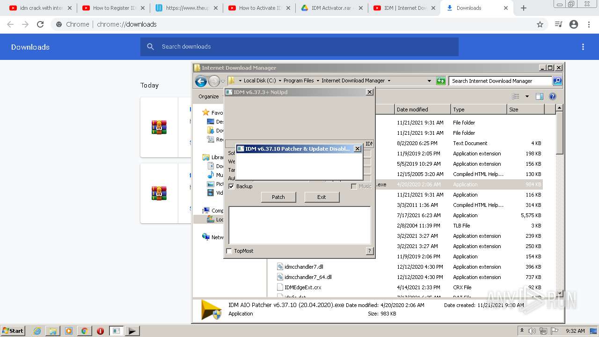The width and height of the screenshot is (599, 337).
Task: Open Explorer help question mark icon
Action: click(x=553, y=96)
